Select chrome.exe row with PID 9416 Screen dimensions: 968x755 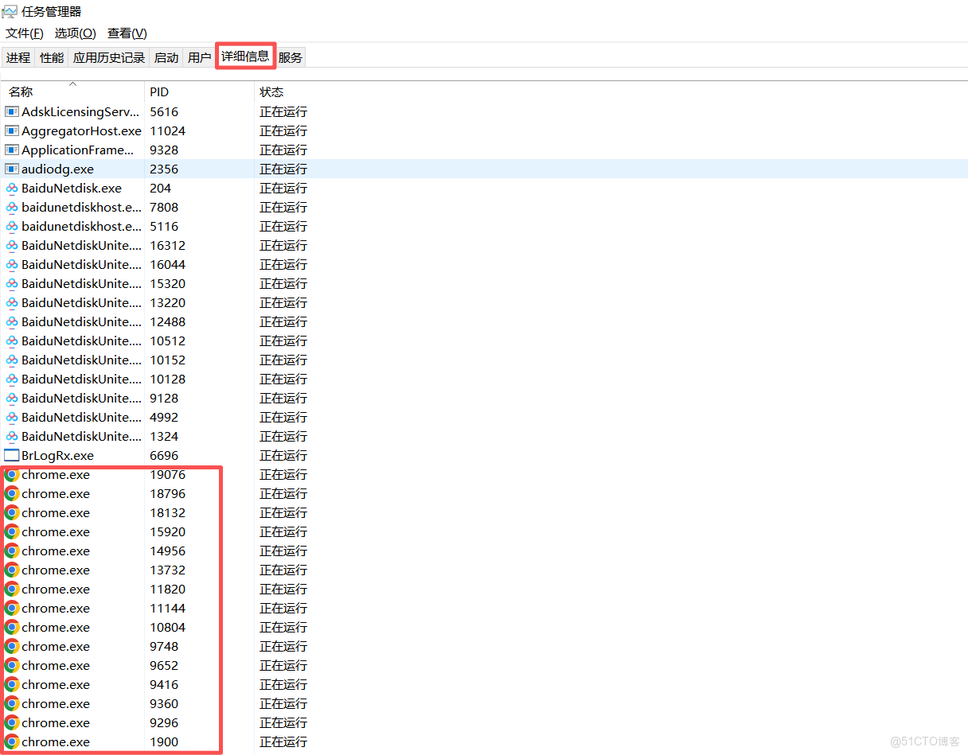[484, 684]
